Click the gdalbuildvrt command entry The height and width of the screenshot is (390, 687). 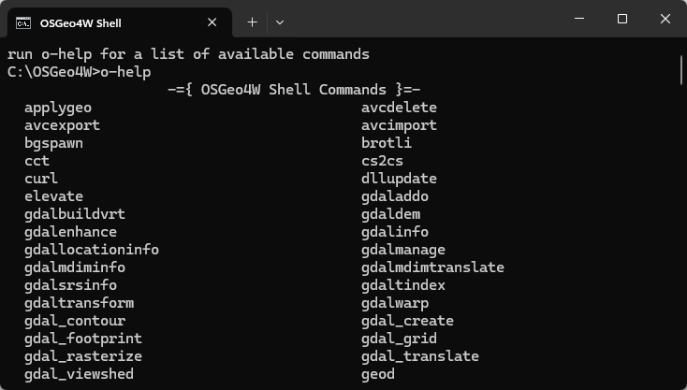pyautogui.click(x=75, y=214)
